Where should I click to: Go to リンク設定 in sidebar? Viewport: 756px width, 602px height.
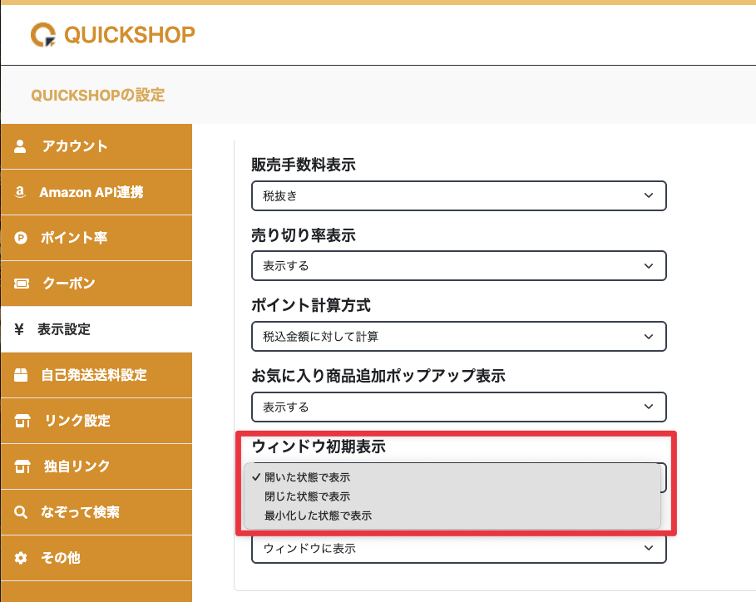(x=77, y=421)
